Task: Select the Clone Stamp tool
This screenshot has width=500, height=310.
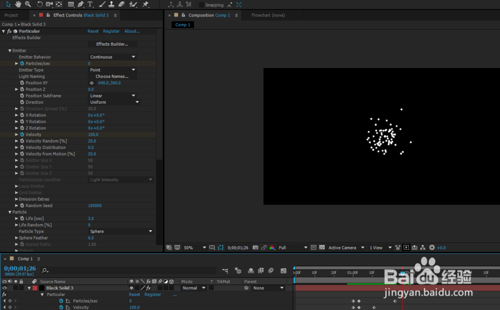Action: click(111, 4)
